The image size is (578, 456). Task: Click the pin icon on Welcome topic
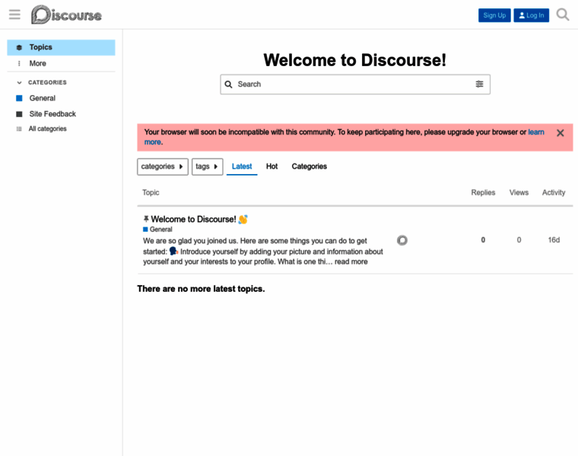click(146, 219)
